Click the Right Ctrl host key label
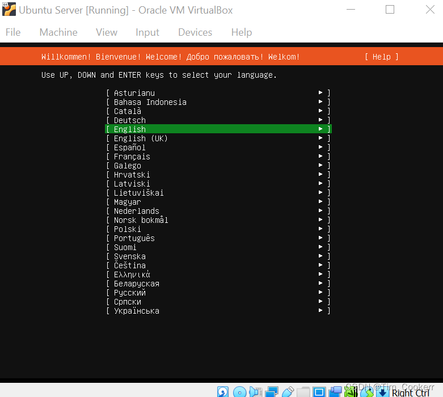Image resolution: width=443 pixels, height=397 pixels. [x=411, y=393]
